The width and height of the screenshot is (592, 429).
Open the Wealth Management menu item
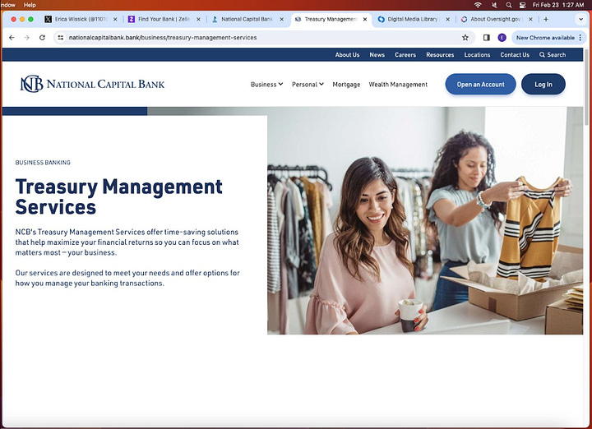[398, 85]
